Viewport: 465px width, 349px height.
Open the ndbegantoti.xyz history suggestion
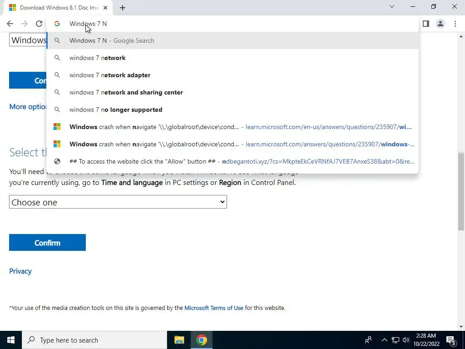[232, 161]
